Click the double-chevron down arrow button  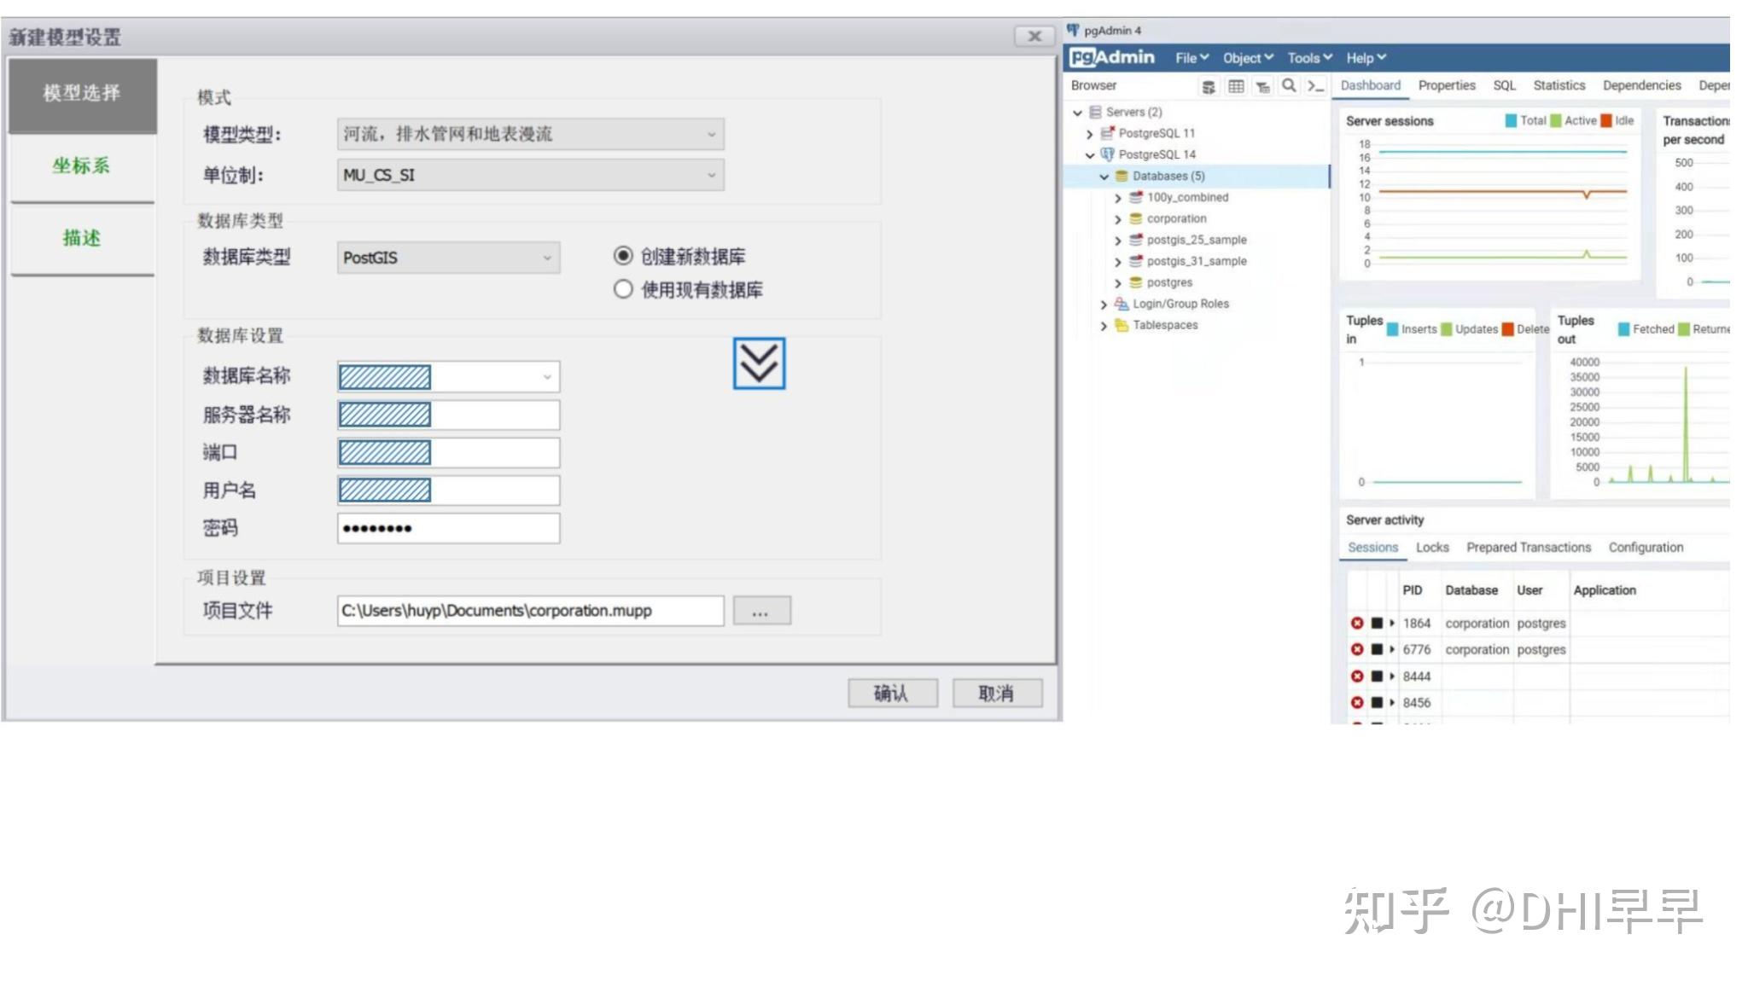pos(759,363)
